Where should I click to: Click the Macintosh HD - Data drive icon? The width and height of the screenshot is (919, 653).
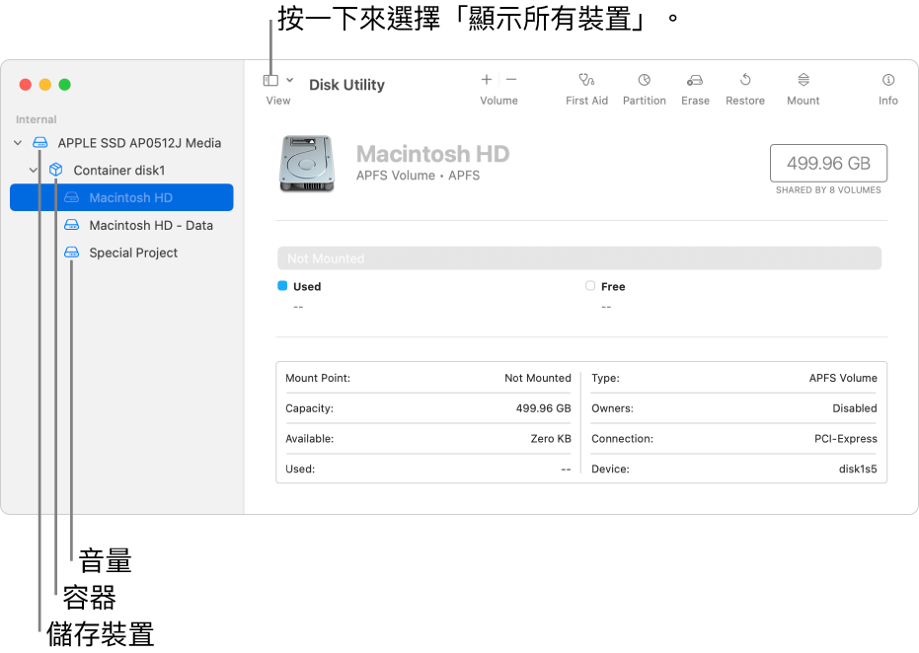click(71, 225)
